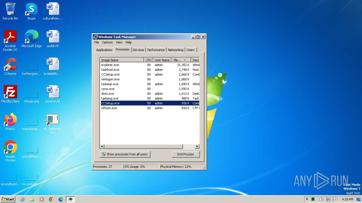Open Internet Explorer from taskbar
362x203 pixels.
tap(23, 199)
